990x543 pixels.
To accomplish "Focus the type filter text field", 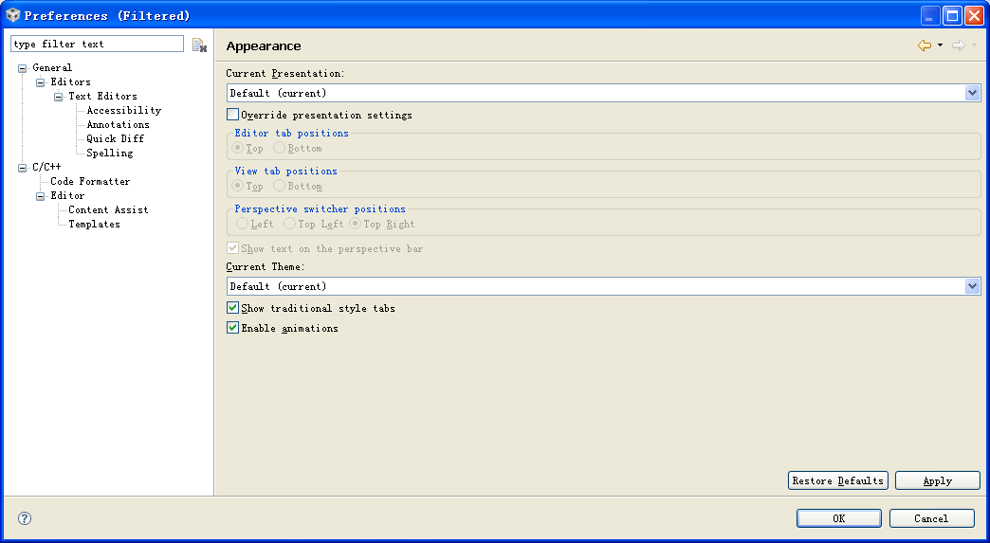I will tap(96, 45).
